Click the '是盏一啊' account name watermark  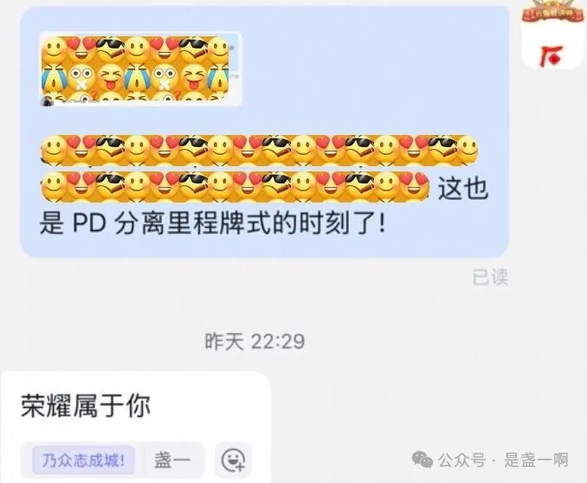(x=536, y=460)
